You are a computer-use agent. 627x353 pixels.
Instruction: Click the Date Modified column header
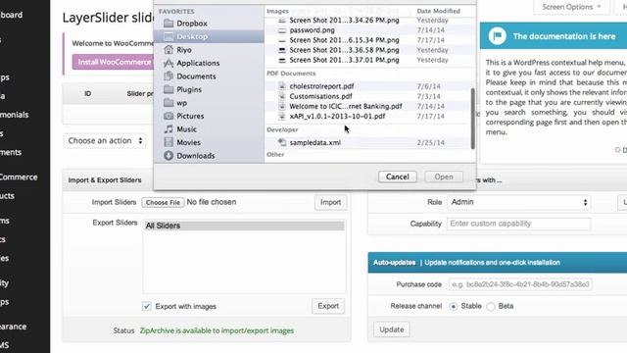tap(438, 11)
